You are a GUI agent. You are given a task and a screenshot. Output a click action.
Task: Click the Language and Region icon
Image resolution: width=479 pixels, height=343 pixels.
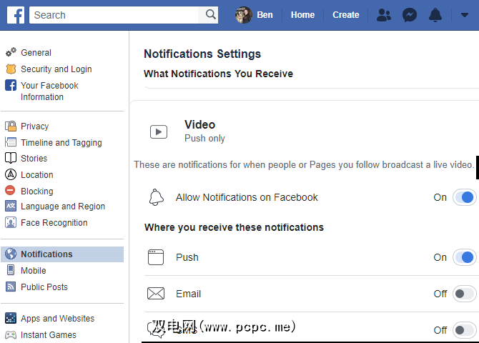(x=11, y=206)
